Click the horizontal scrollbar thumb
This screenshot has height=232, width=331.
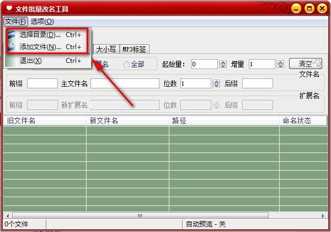click(x=140, y=216)
